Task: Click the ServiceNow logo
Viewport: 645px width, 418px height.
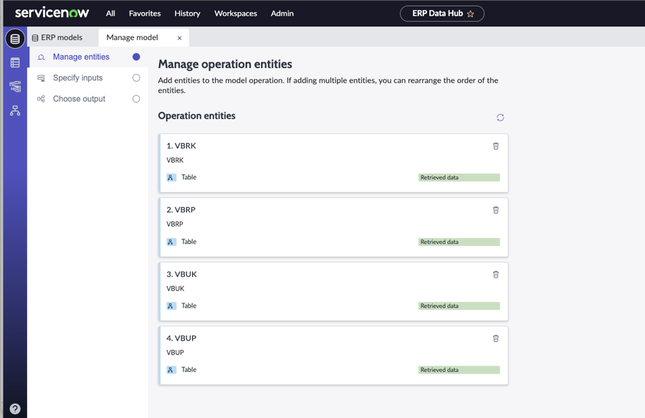Action: (52, 13)
